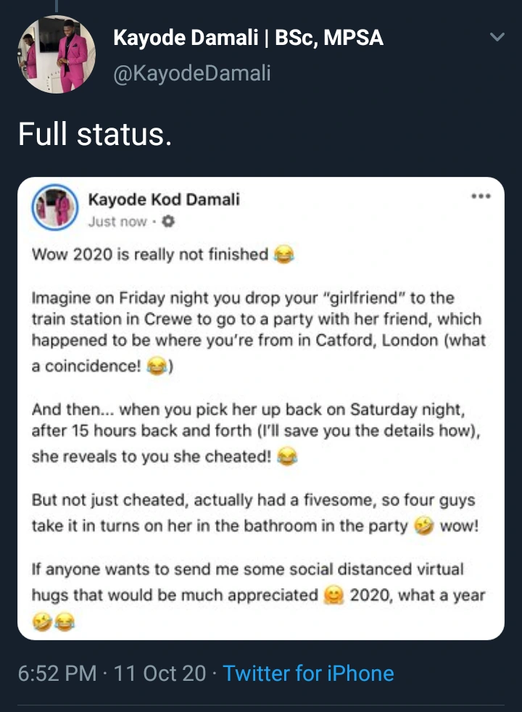Click laughing emoji after "she cheated!"
The width and height of the screenshot is (522, 712).
[x=287, y=458]
